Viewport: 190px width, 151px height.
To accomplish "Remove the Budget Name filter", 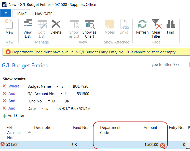I will tap(4, 86).
